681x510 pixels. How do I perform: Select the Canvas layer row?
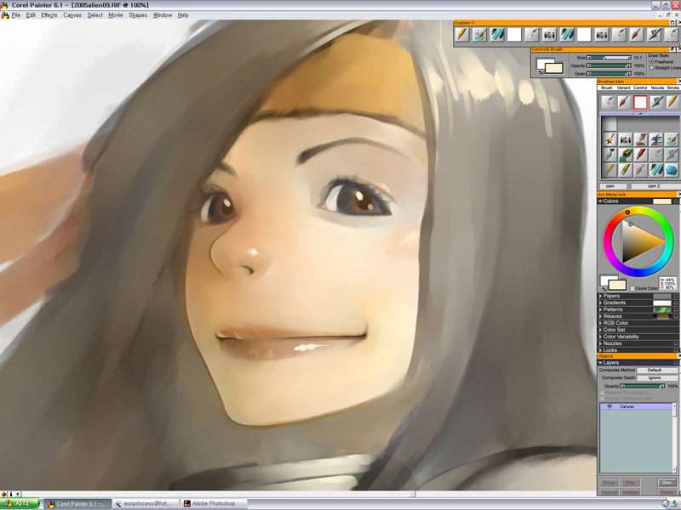click(x=636, y=406)
